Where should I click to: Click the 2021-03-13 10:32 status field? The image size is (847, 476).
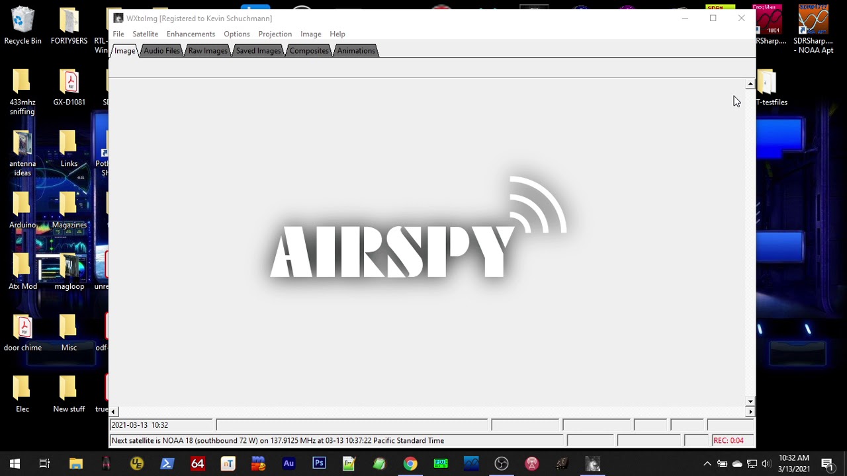[x=161, y=425]
